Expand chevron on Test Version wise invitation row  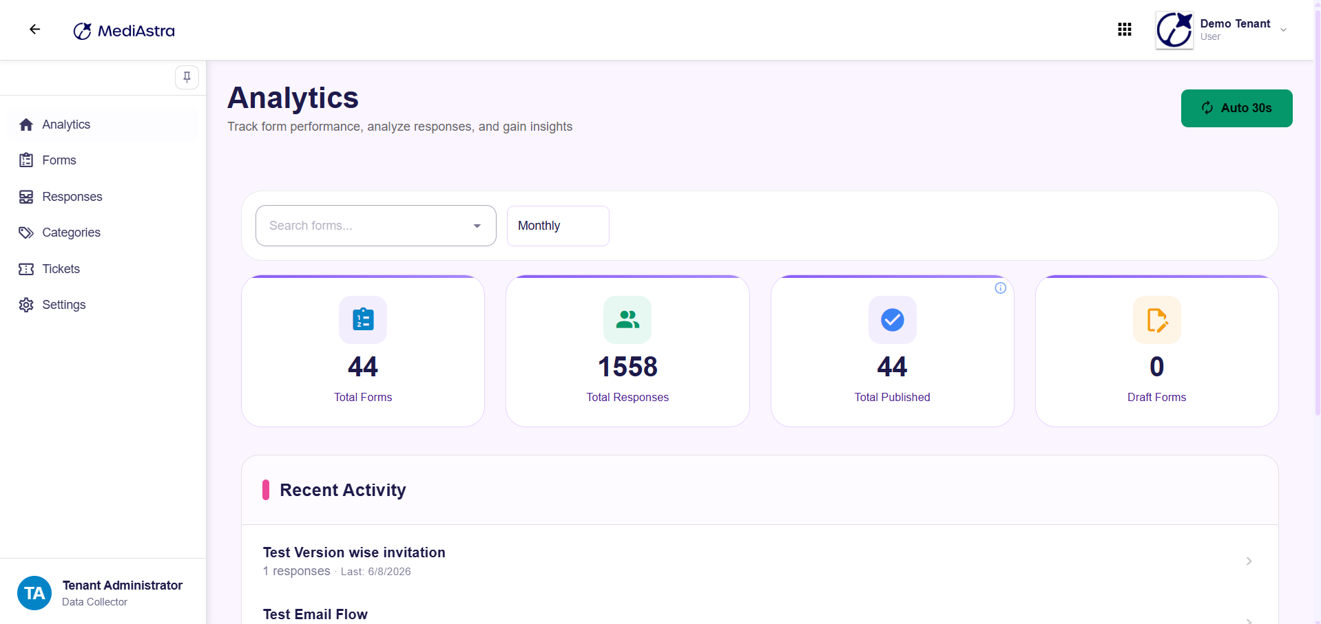1249,561
